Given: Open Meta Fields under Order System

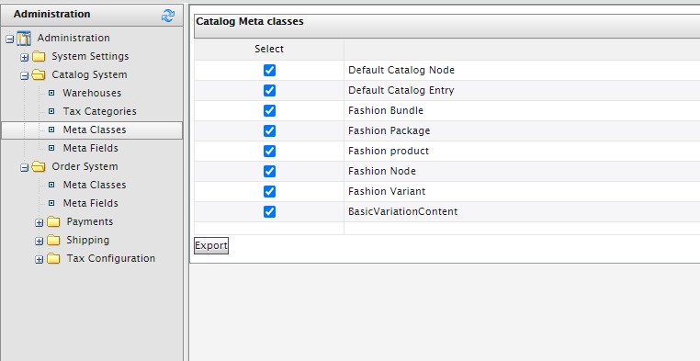Looking at the screenshot, I should [x=91, y=204].
